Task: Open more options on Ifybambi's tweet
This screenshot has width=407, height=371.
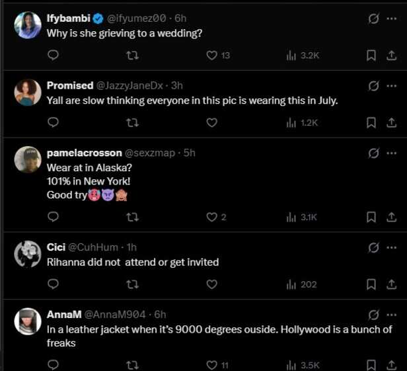Action: click(391, 19)
